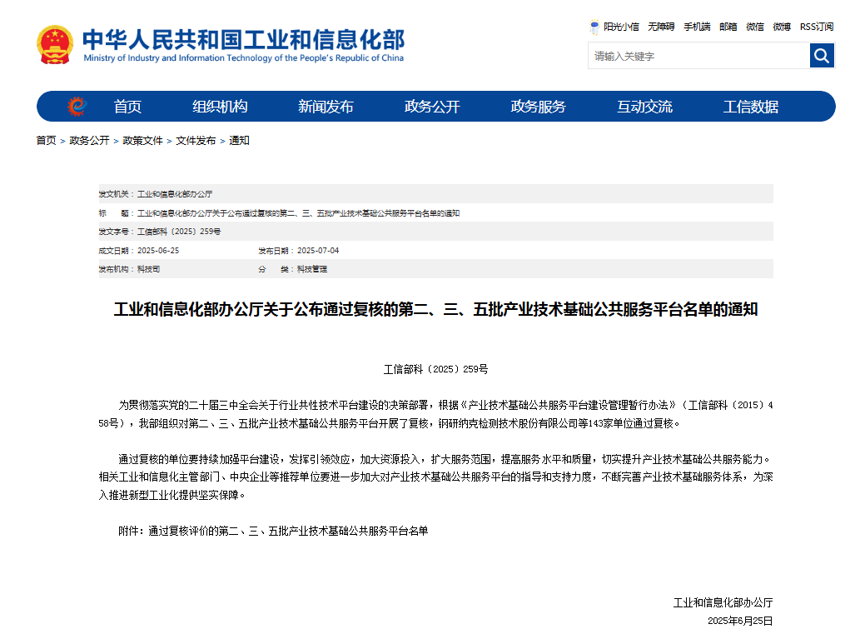Go to 政务公开 in the breadcrumb
This screenshot has height=639, width=855.
(89, 141)
